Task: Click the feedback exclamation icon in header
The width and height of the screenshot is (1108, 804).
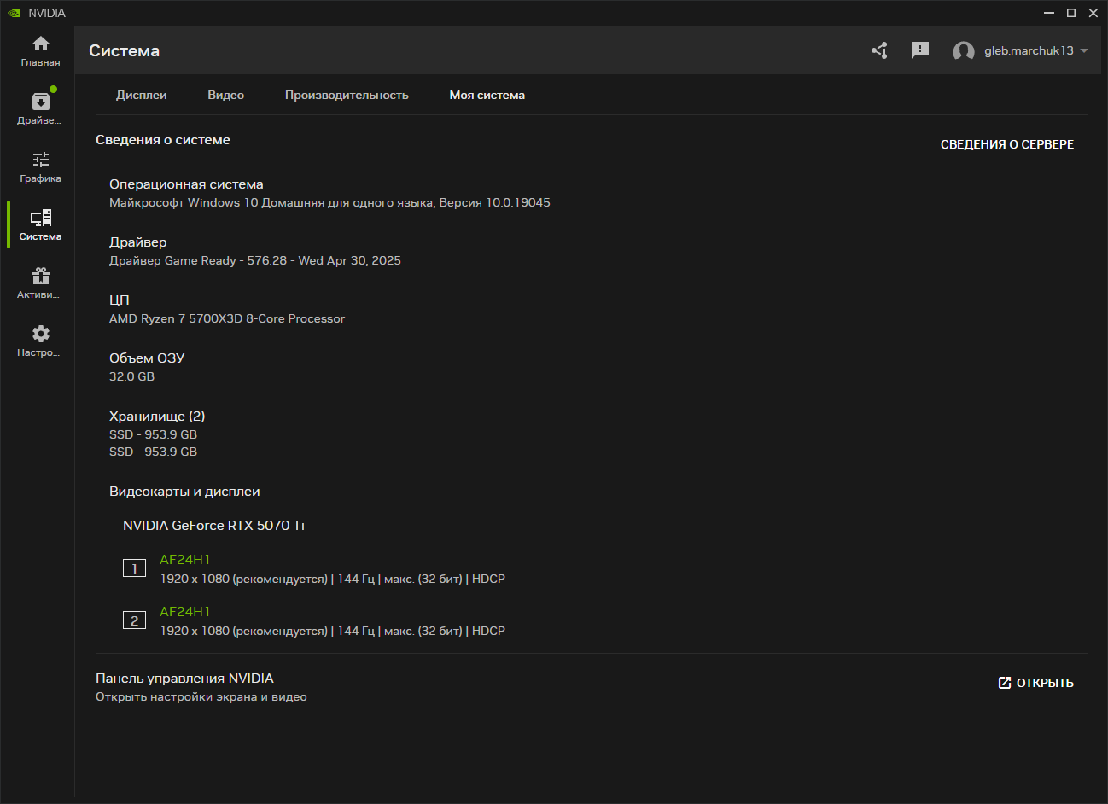Action: click(x=920, y=50)
